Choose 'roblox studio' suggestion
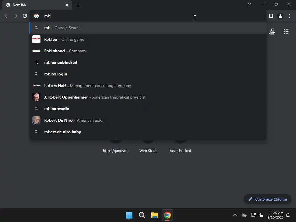296x222 pixels. tap(148, 109)
